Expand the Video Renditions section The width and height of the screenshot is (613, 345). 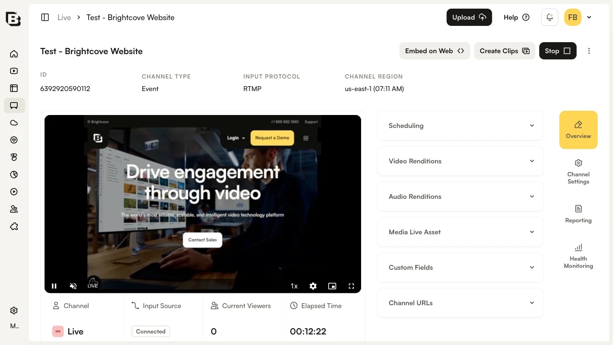(x=460, y=161)
